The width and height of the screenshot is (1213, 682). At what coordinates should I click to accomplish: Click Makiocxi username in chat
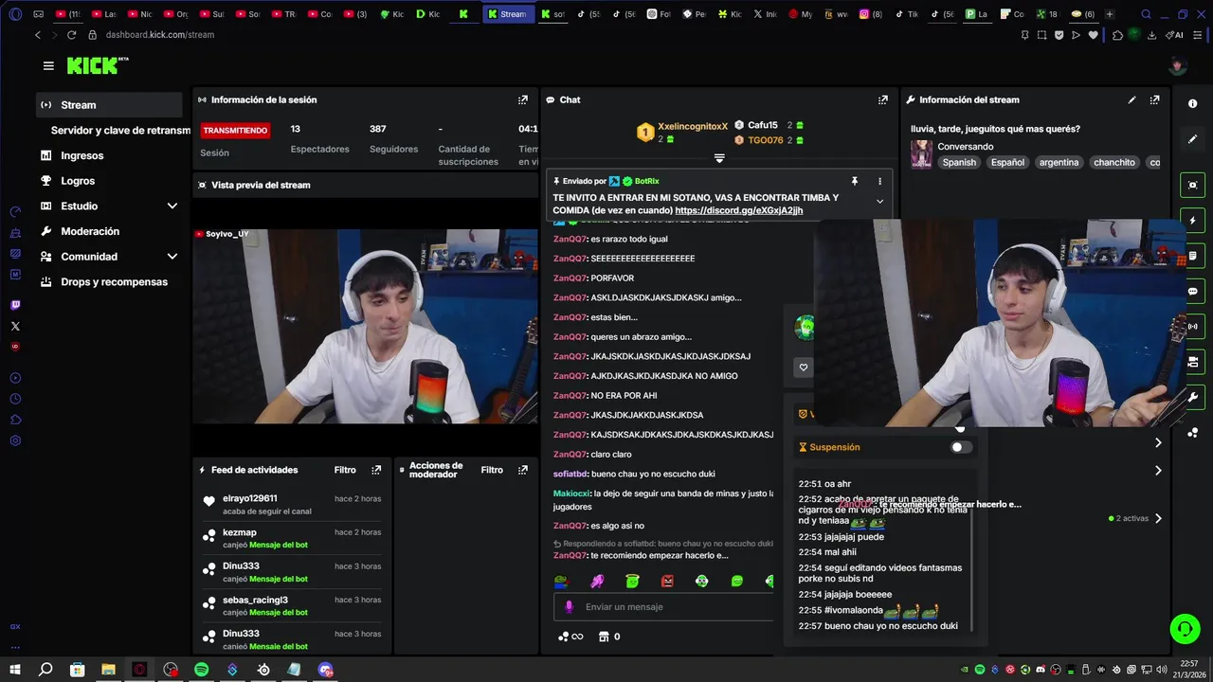pyautogui.click(x=571, y=494)
